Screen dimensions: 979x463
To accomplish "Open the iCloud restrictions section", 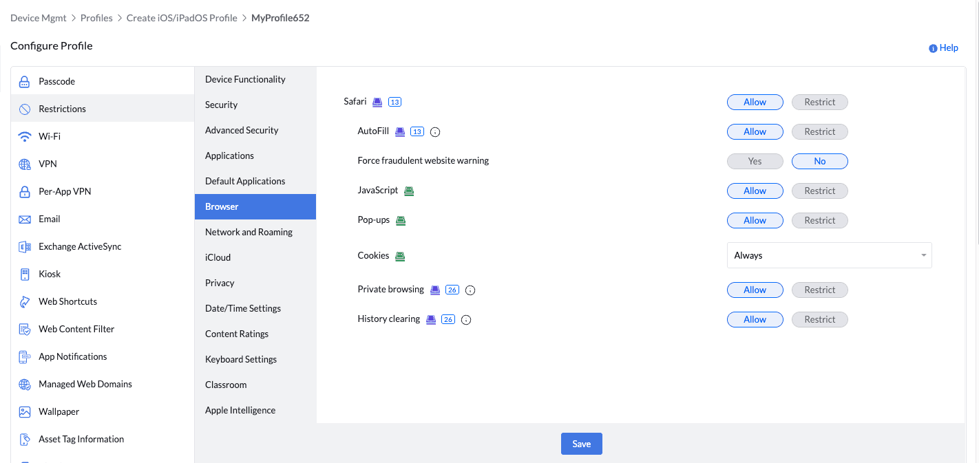I will [255, 257].
